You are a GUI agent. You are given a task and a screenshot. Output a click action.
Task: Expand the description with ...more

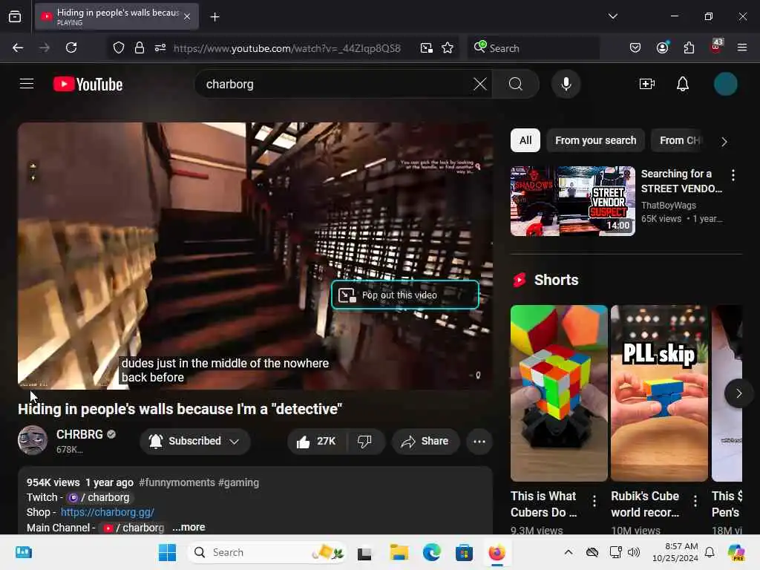(x=189, y=528)
